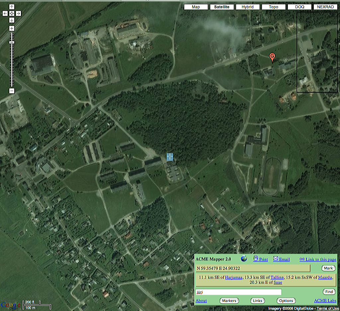The image size is (340, 311).
Task: Zoom out with the minus button
Action: point(12,91)
